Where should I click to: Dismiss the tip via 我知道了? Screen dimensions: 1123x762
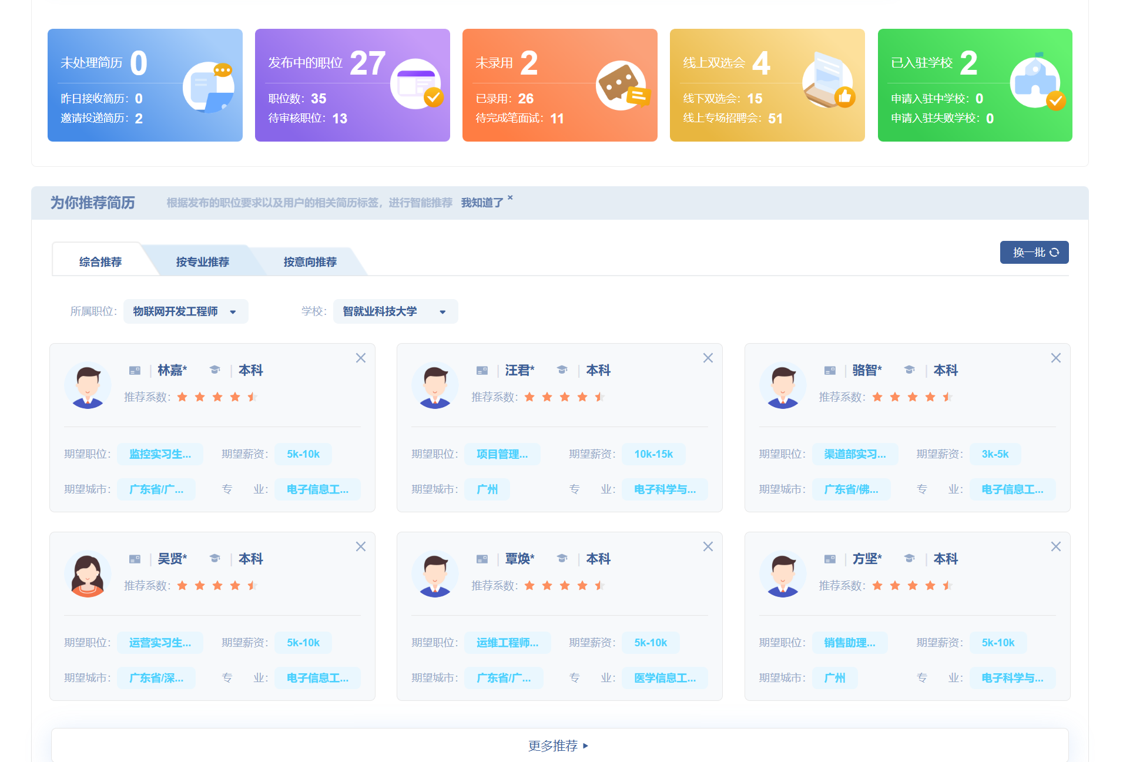pyautogui.click(x=482, y=203)
